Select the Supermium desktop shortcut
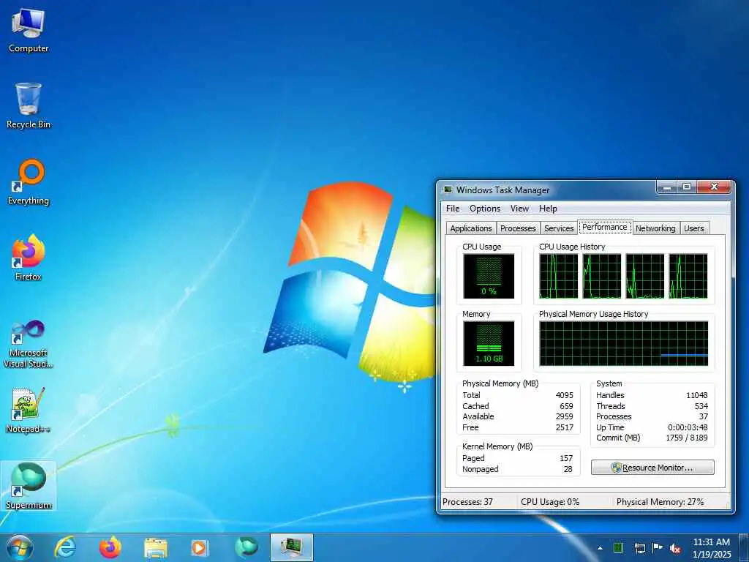 click(x=29, y=486)
